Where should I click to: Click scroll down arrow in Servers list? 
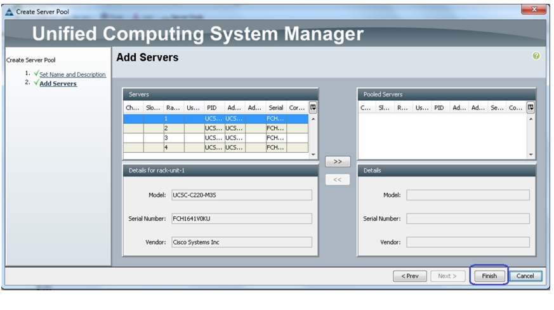click(x=313, y=155)
